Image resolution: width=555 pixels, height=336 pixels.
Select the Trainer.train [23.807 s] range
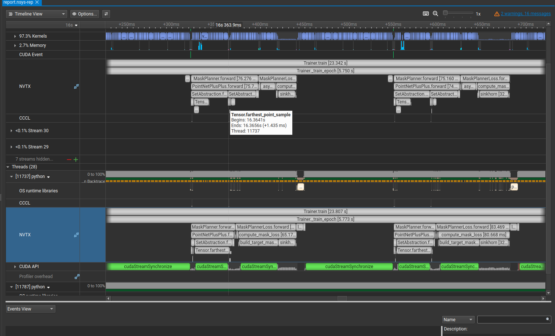coord(326,212)
